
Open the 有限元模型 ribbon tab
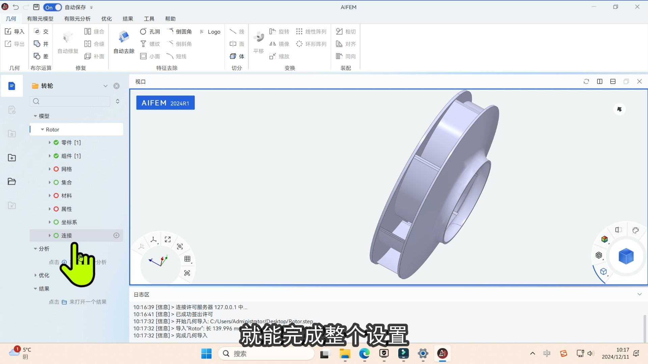tap(40, 19)
